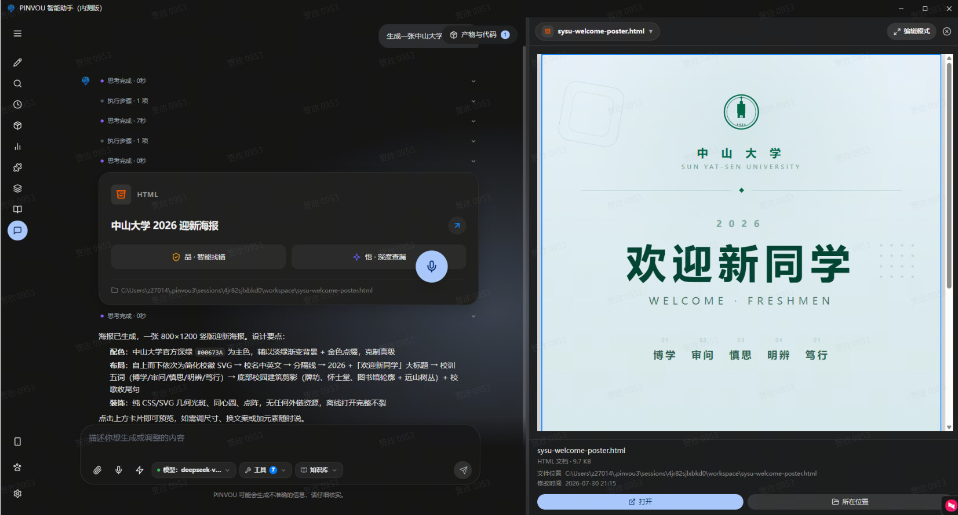Click the 修改时间 2026-07-30 21:15 text
Screen dimensions: 958x515
[577, 483]
